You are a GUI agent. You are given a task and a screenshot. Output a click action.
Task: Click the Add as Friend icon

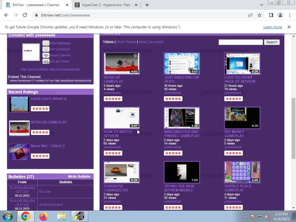pyautogui.click(x=46, y=61)
